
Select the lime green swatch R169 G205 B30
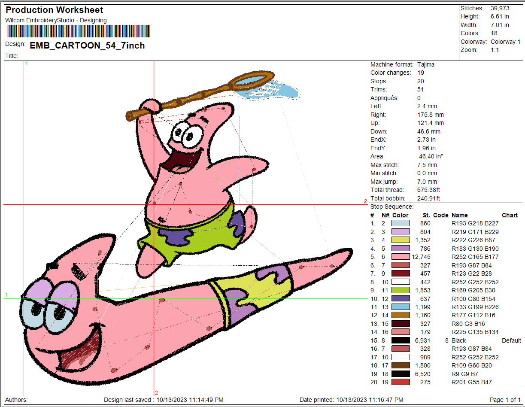(401, 290)
